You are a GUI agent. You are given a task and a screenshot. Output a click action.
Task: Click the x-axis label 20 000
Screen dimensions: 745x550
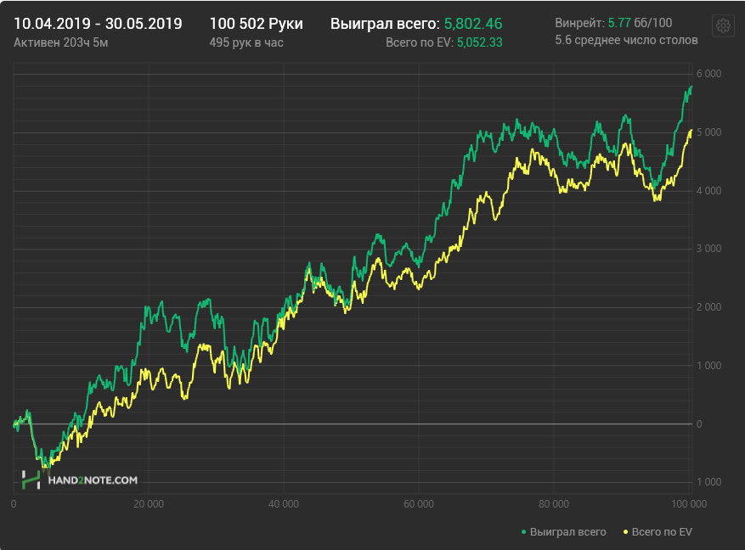click(149, 504)
